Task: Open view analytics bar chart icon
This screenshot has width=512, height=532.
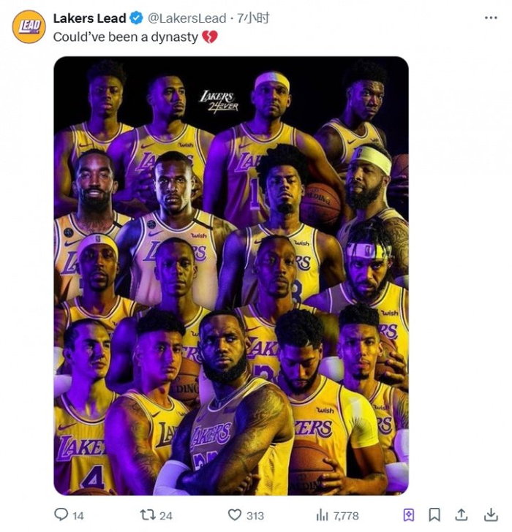Action: pyautogui.click(x=323, y=514)
